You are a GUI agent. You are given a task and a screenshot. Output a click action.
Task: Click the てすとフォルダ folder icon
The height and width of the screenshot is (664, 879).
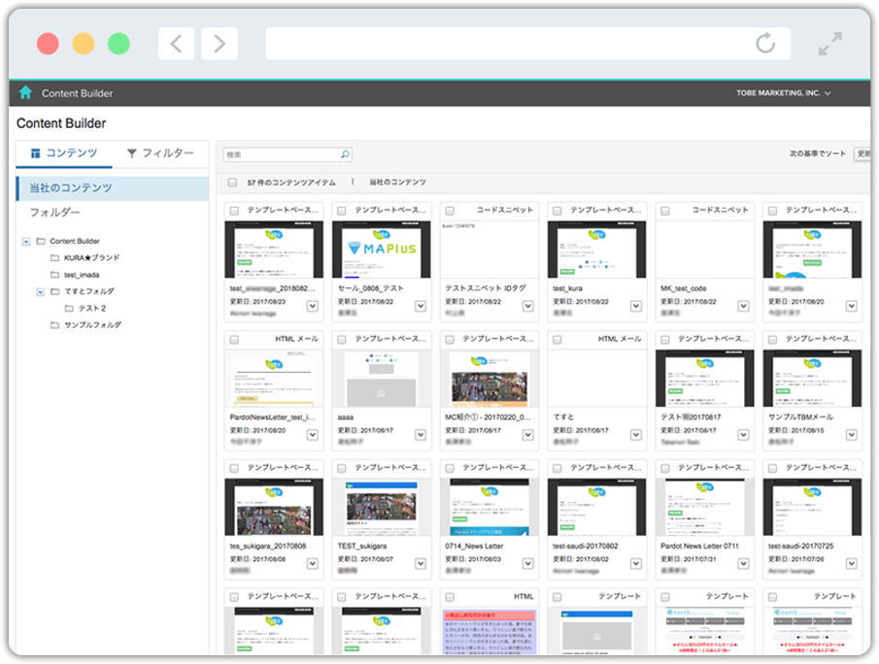coord(54,291)
